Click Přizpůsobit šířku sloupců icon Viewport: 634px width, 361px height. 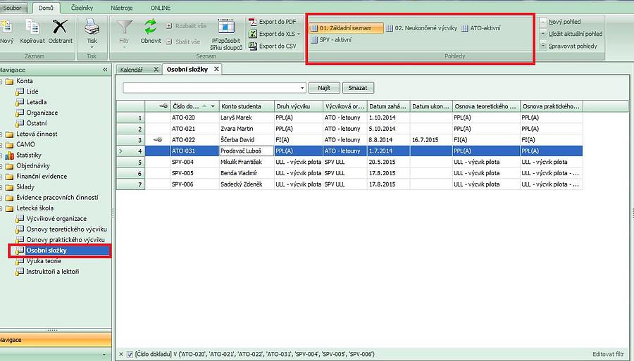(x=225, y=27)
